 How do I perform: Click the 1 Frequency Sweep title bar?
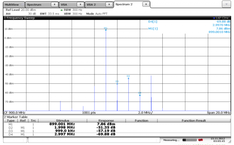(117, 18)
